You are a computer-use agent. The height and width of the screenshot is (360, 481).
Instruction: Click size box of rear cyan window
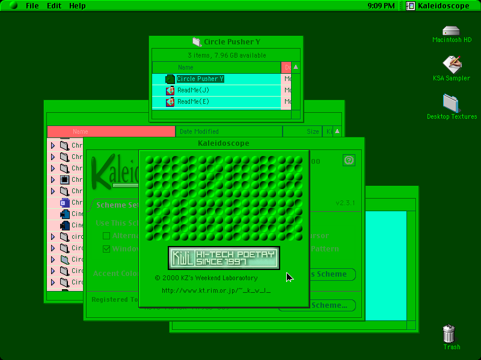(x=411, y=325)
